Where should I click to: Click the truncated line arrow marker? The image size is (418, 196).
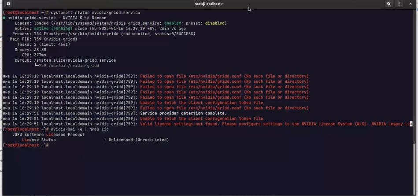click(x=411, y=124)
